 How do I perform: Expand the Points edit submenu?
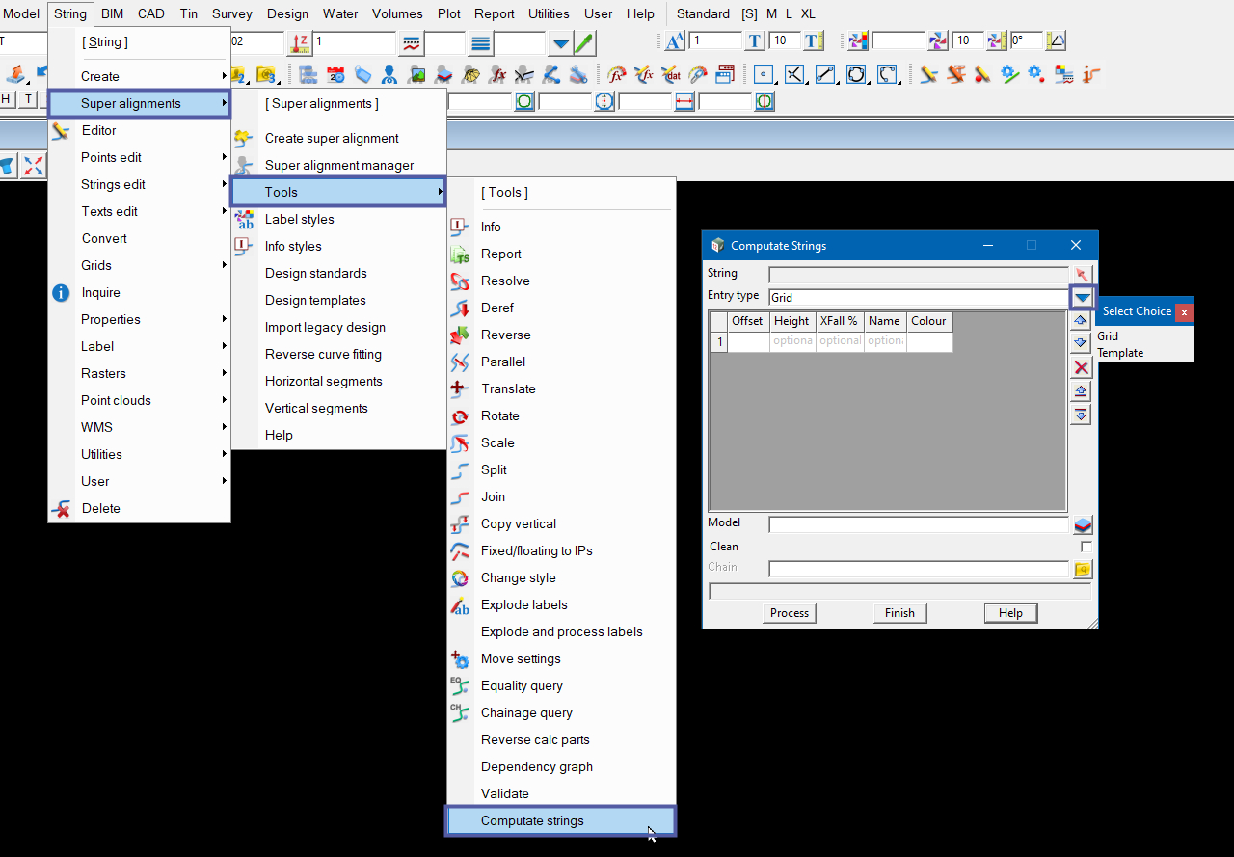[x=111, y=157]
